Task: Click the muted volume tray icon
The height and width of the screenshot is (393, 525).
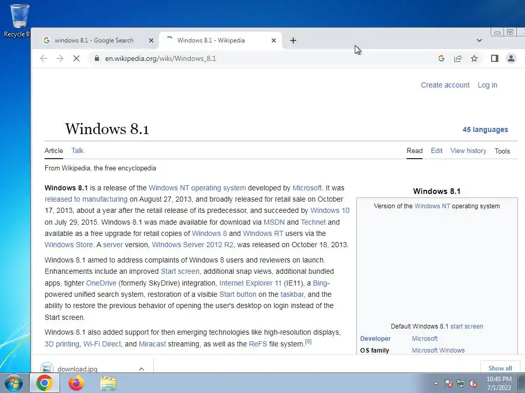Action: 473,383
